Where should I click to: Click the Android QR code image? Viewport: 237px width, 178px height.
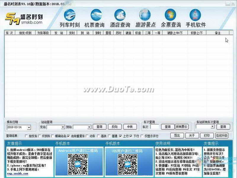click(x=78, y=164)
